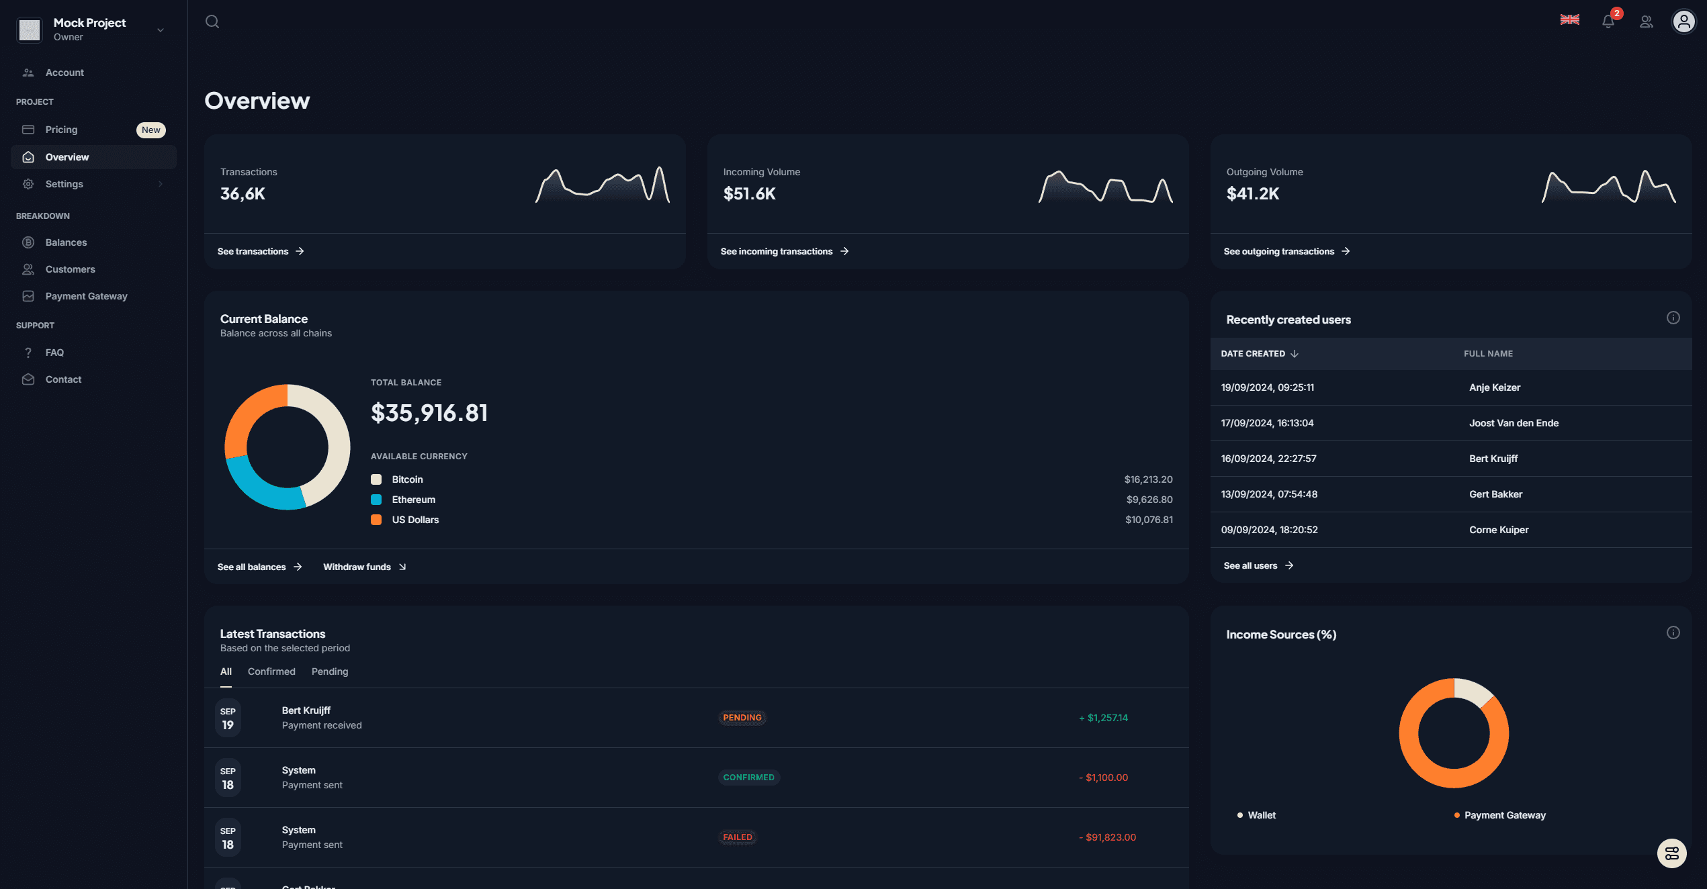
Task: Click the New badge next to Pricing
Action: pos(151,130)
